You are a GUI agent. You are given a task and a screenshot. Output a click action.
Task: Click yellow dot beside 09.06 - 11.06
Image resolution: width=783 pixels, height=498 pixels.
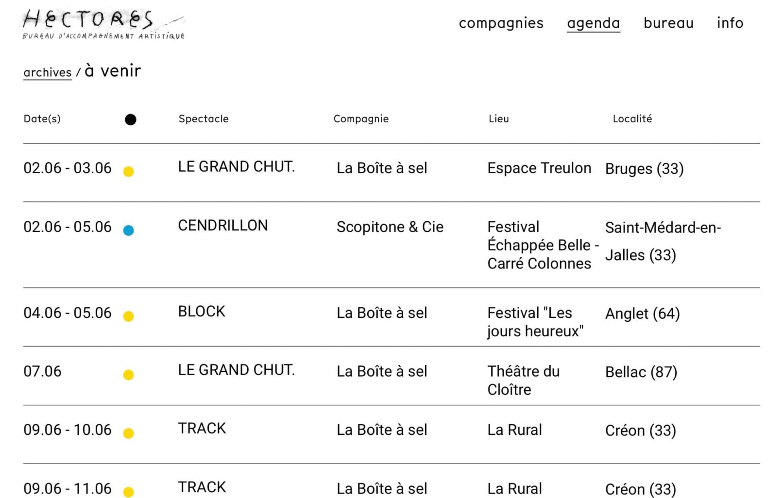click(128, 492)
